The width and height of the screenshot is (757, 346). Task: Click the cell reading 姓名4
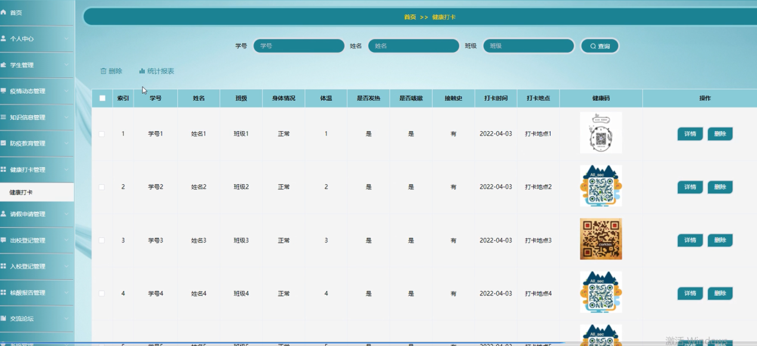199,294
